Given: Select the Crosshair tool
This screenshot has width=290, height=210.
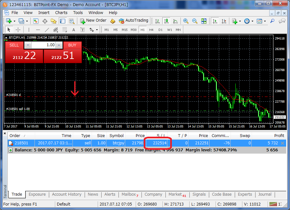Looking at the screenshot, I should tap(18, 30).
